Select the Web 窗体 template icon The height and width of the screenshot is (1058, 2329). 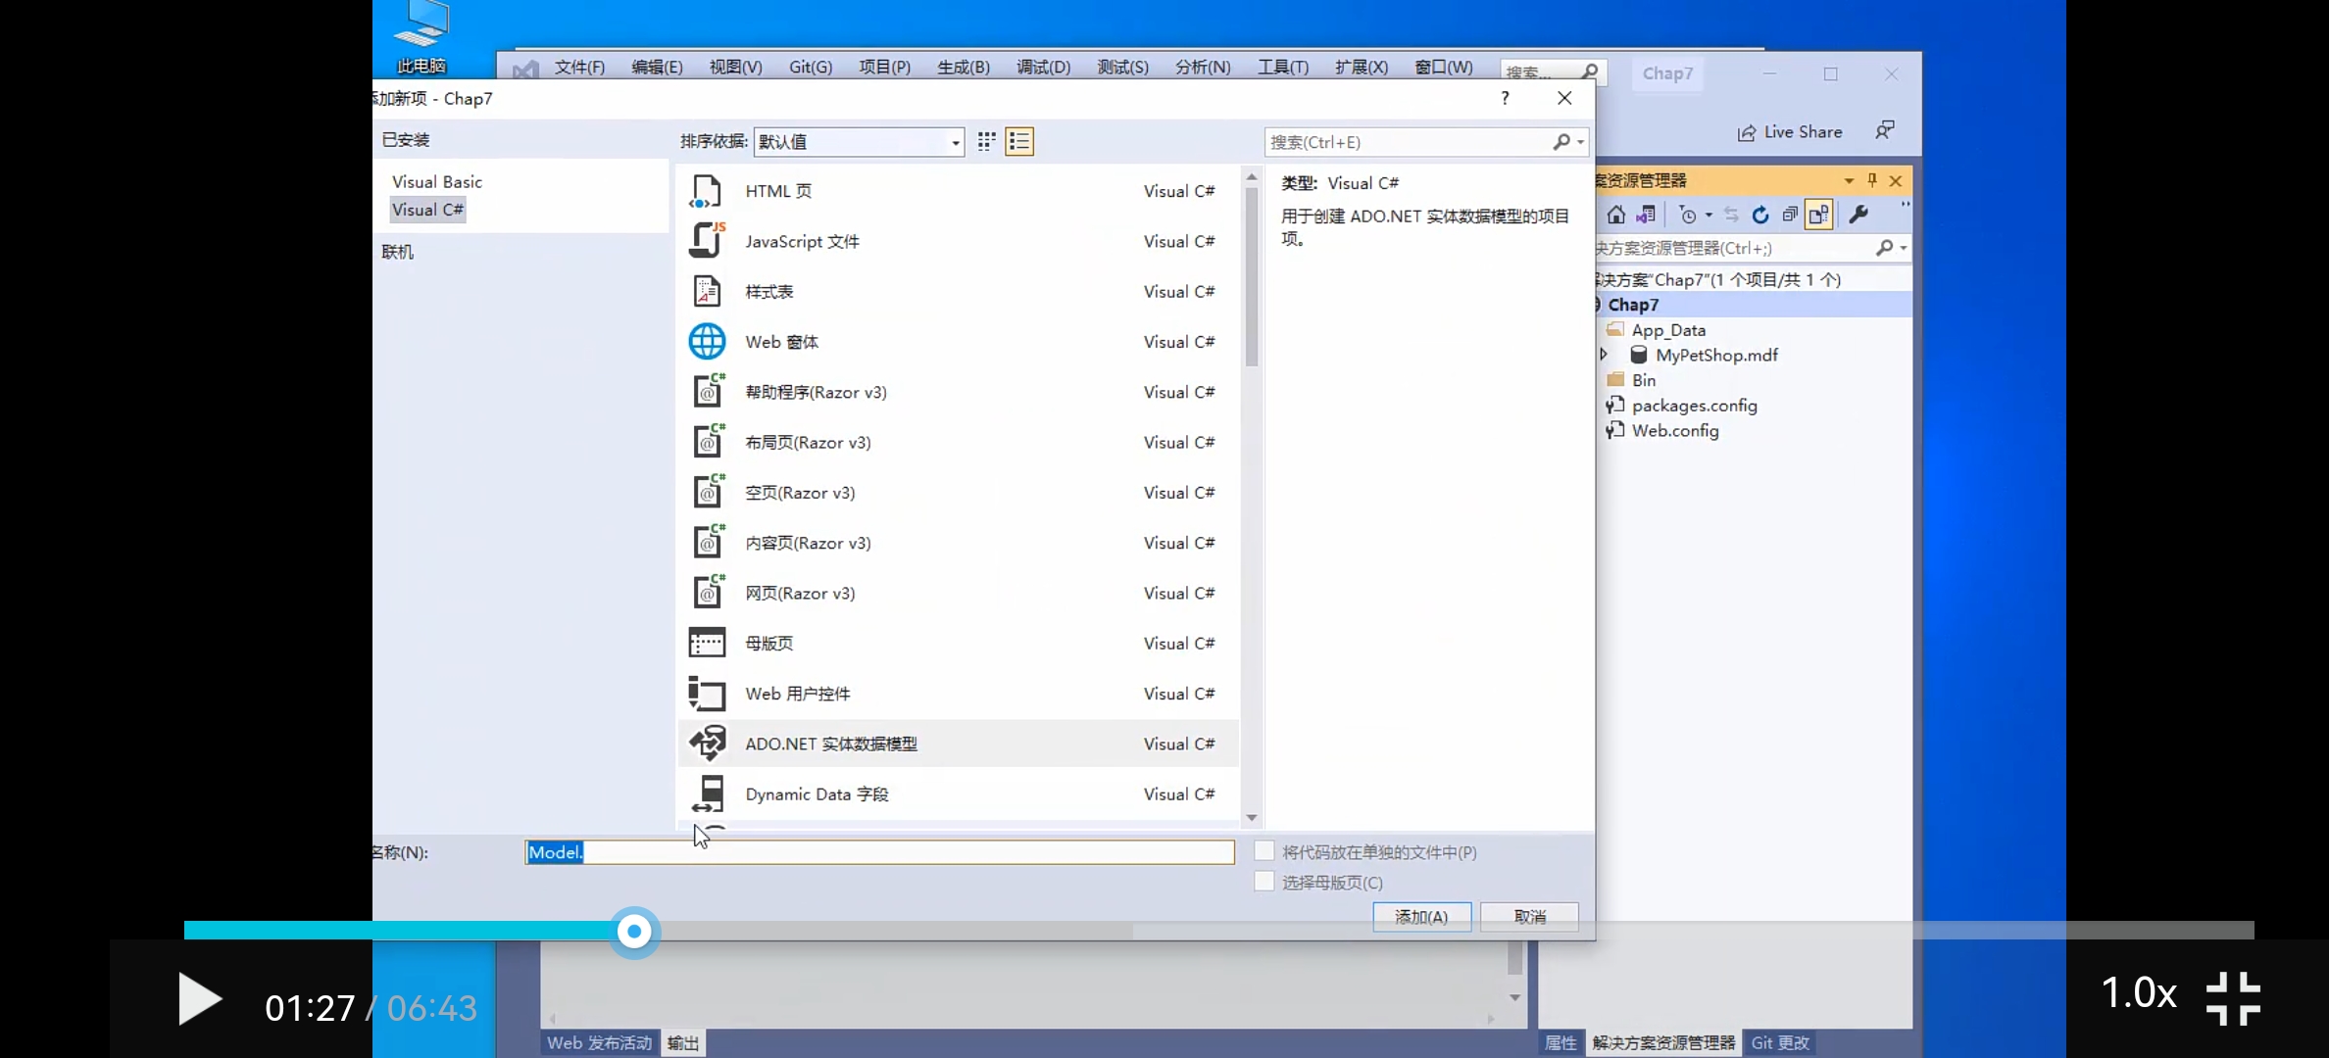coord(707,342)
